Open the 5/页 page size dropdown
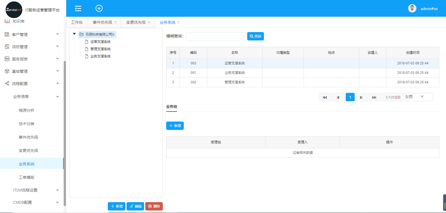446x213 pixels. click(x=419, y=97)
